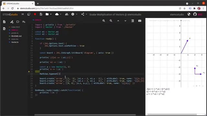
Task: Bookmark this page with star icon
Action: tap(184, 8)
